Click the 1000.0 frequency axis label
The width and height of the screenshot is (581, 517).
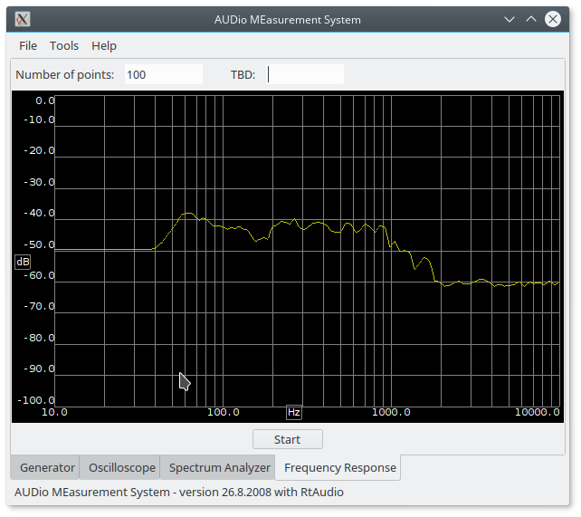click(391, 412)
